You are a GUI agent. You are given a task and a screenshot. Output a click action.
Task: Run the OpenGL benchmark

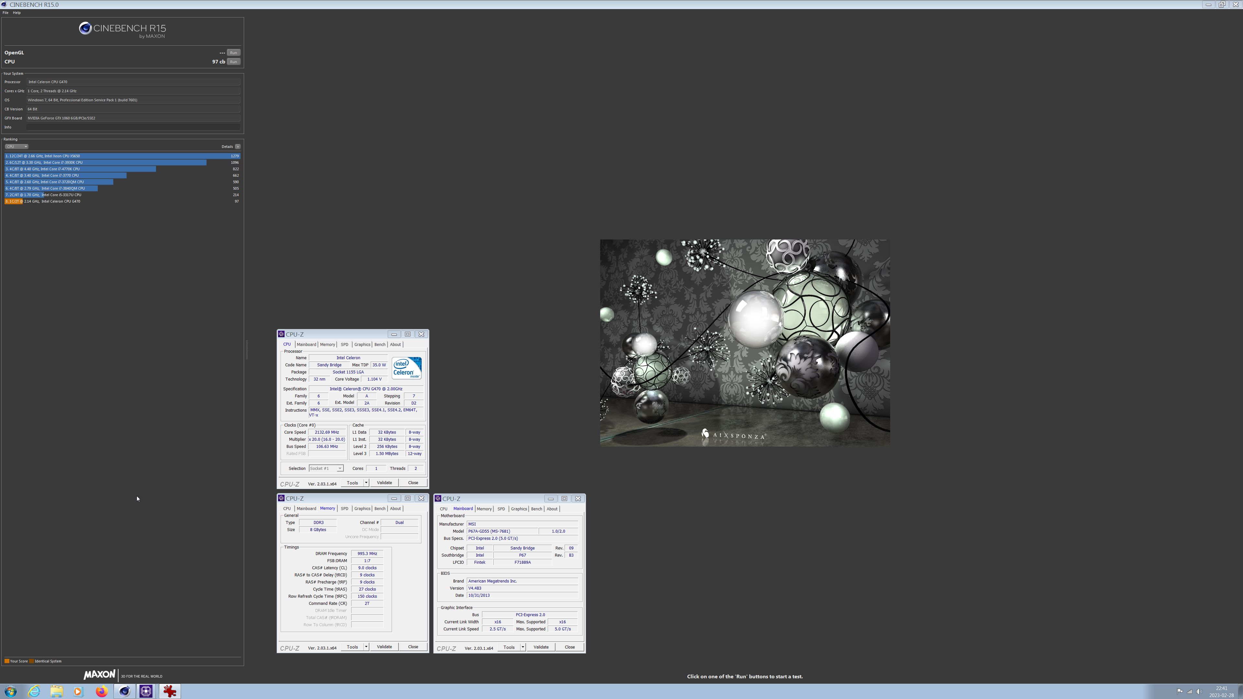233,52
